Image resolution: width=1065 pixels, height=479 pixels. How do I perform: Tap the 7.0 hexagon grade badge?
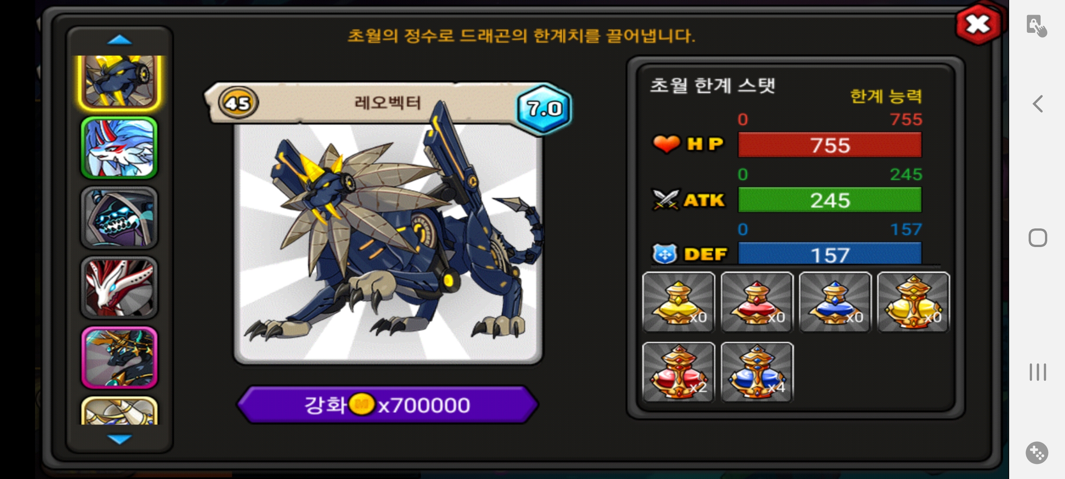pos(544,109)
